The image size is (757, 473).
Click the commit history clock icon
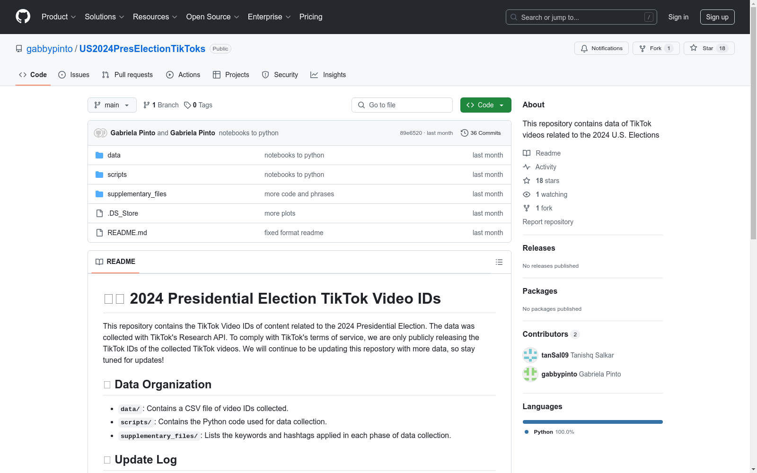(465, 133)
